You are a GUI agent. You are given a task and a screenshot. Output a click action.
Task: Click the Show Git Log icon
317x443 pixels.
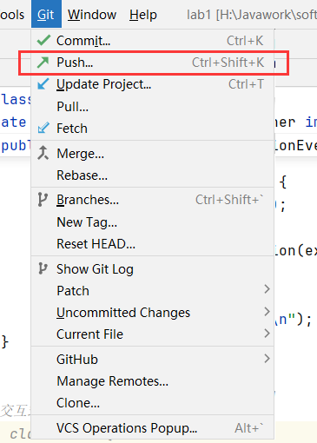coord(43,268)
